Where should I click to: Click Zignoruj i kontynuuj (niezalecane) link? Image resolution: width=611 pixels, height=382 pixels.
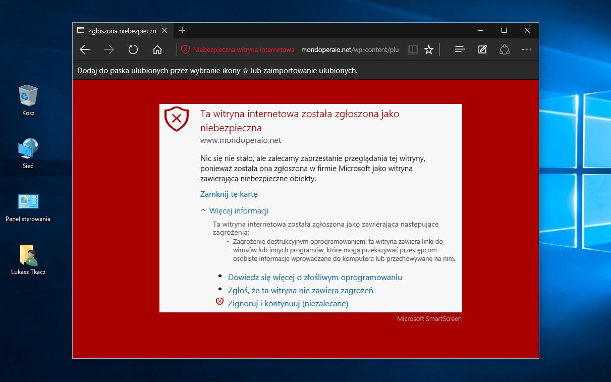(288, 303)
